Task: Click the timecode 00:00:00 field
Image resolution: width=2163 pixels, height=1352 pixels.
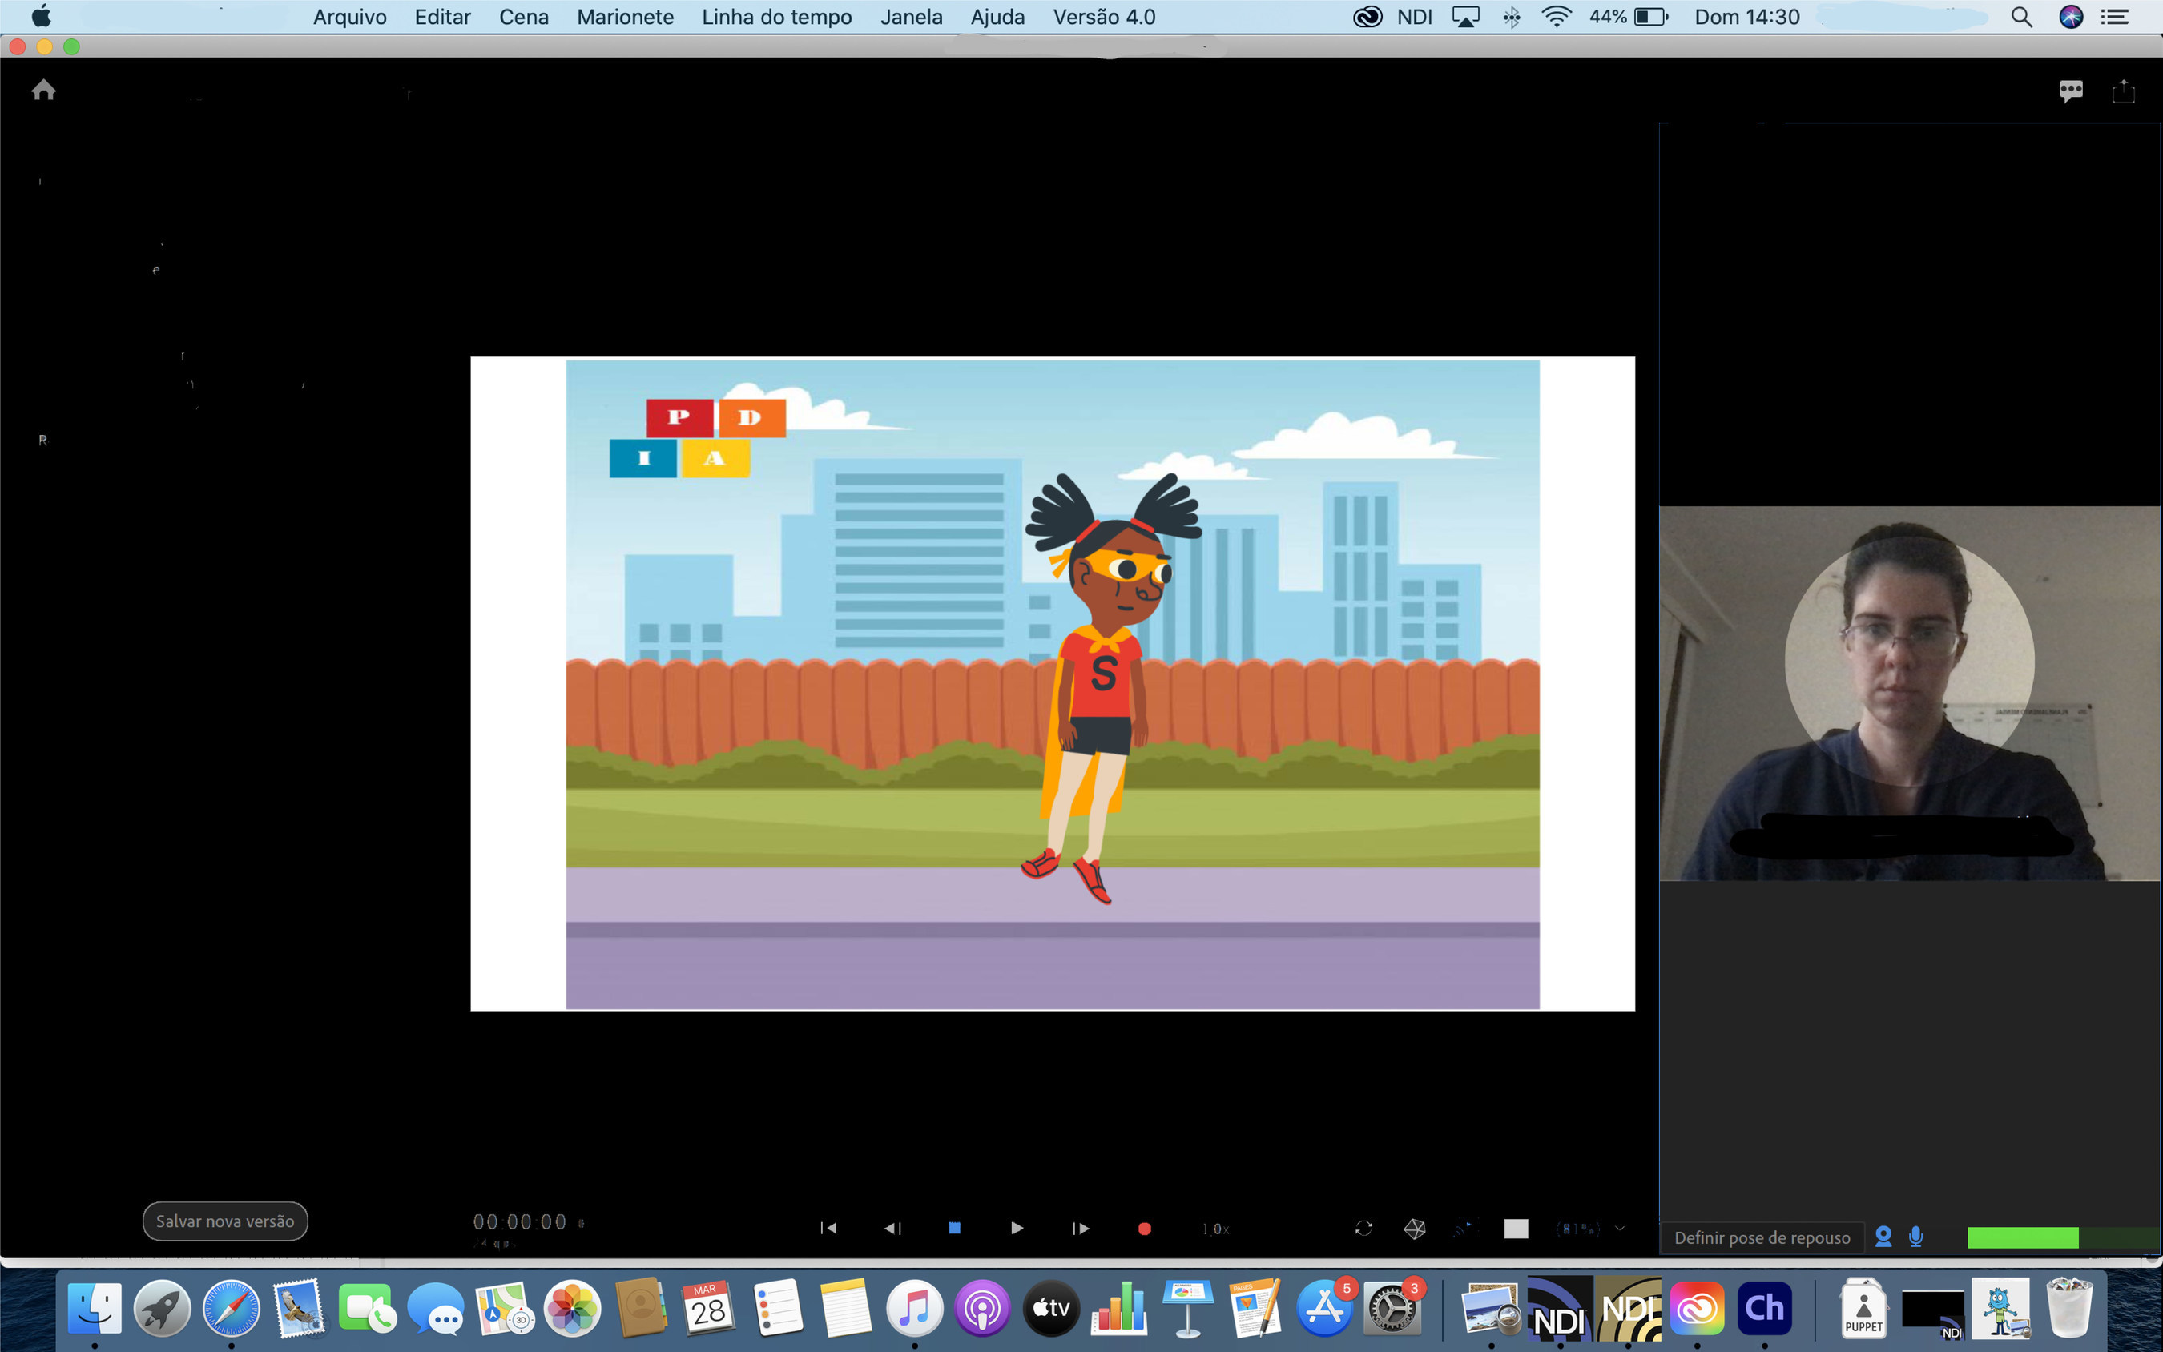Action: (519, 1222)
